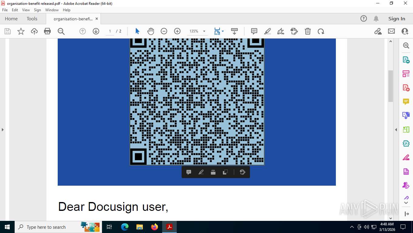Image resolution: width=413 pixels, height=233 pixels.
Task: Expand right pane with bottom arrow
Action: pos(407,214)
